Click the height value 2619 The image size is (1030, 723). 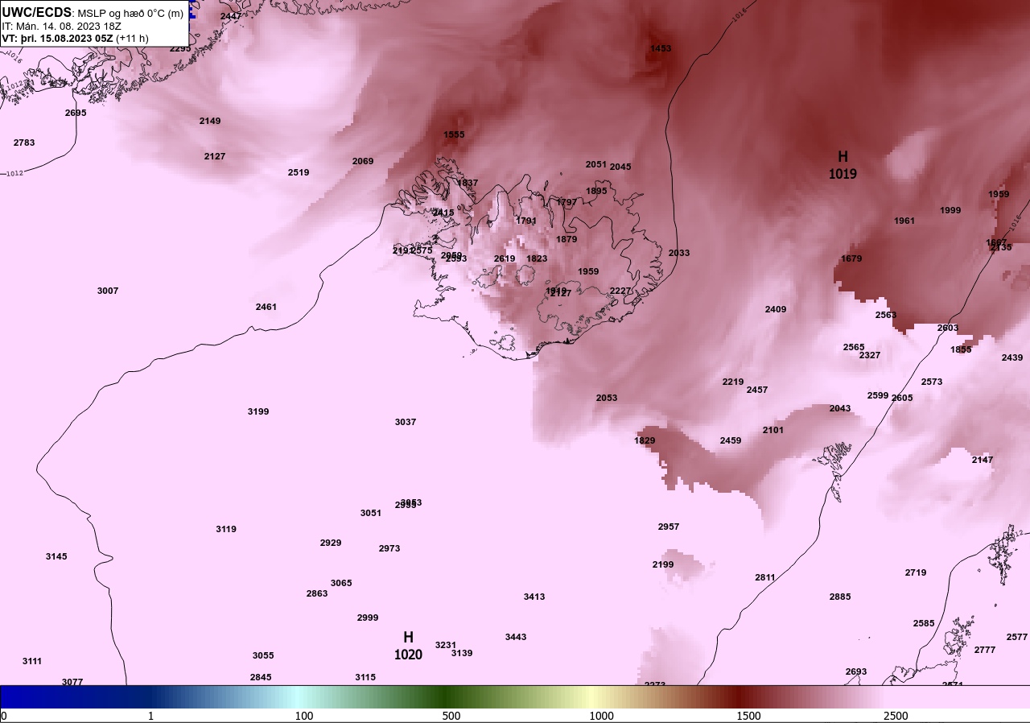(505, 258)
